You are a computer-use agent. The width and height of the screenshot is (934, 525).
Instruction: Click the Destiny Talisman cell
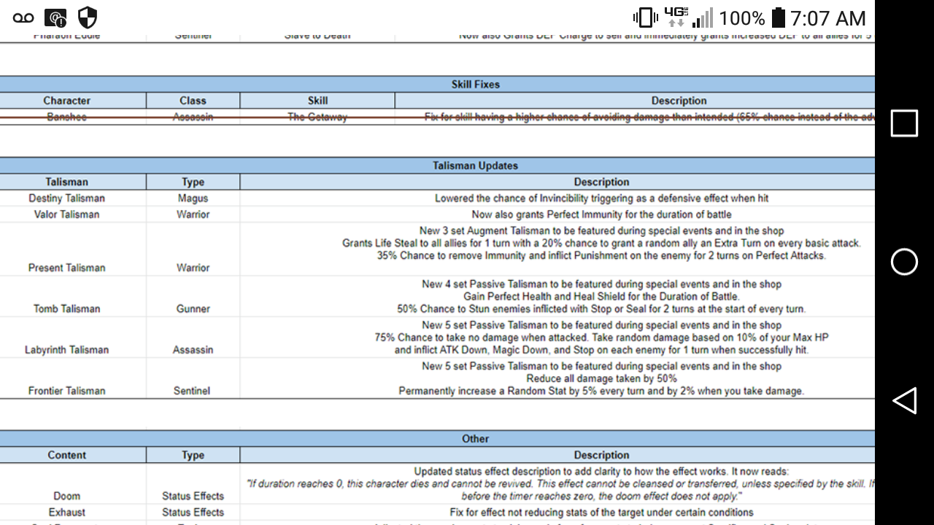pos(66,198)
